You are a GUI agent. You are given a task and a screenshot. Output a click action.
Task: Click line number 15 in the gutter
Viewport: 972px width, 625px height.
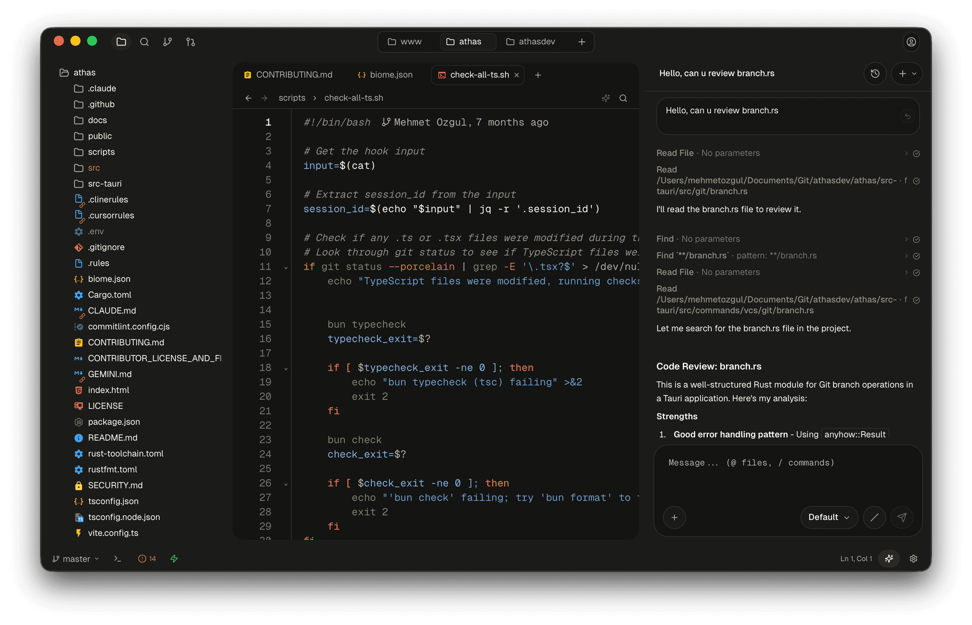pos(265,325)
